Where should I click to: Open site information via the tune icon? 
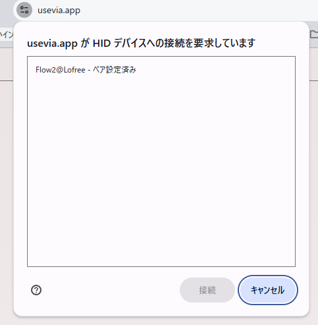24,10
